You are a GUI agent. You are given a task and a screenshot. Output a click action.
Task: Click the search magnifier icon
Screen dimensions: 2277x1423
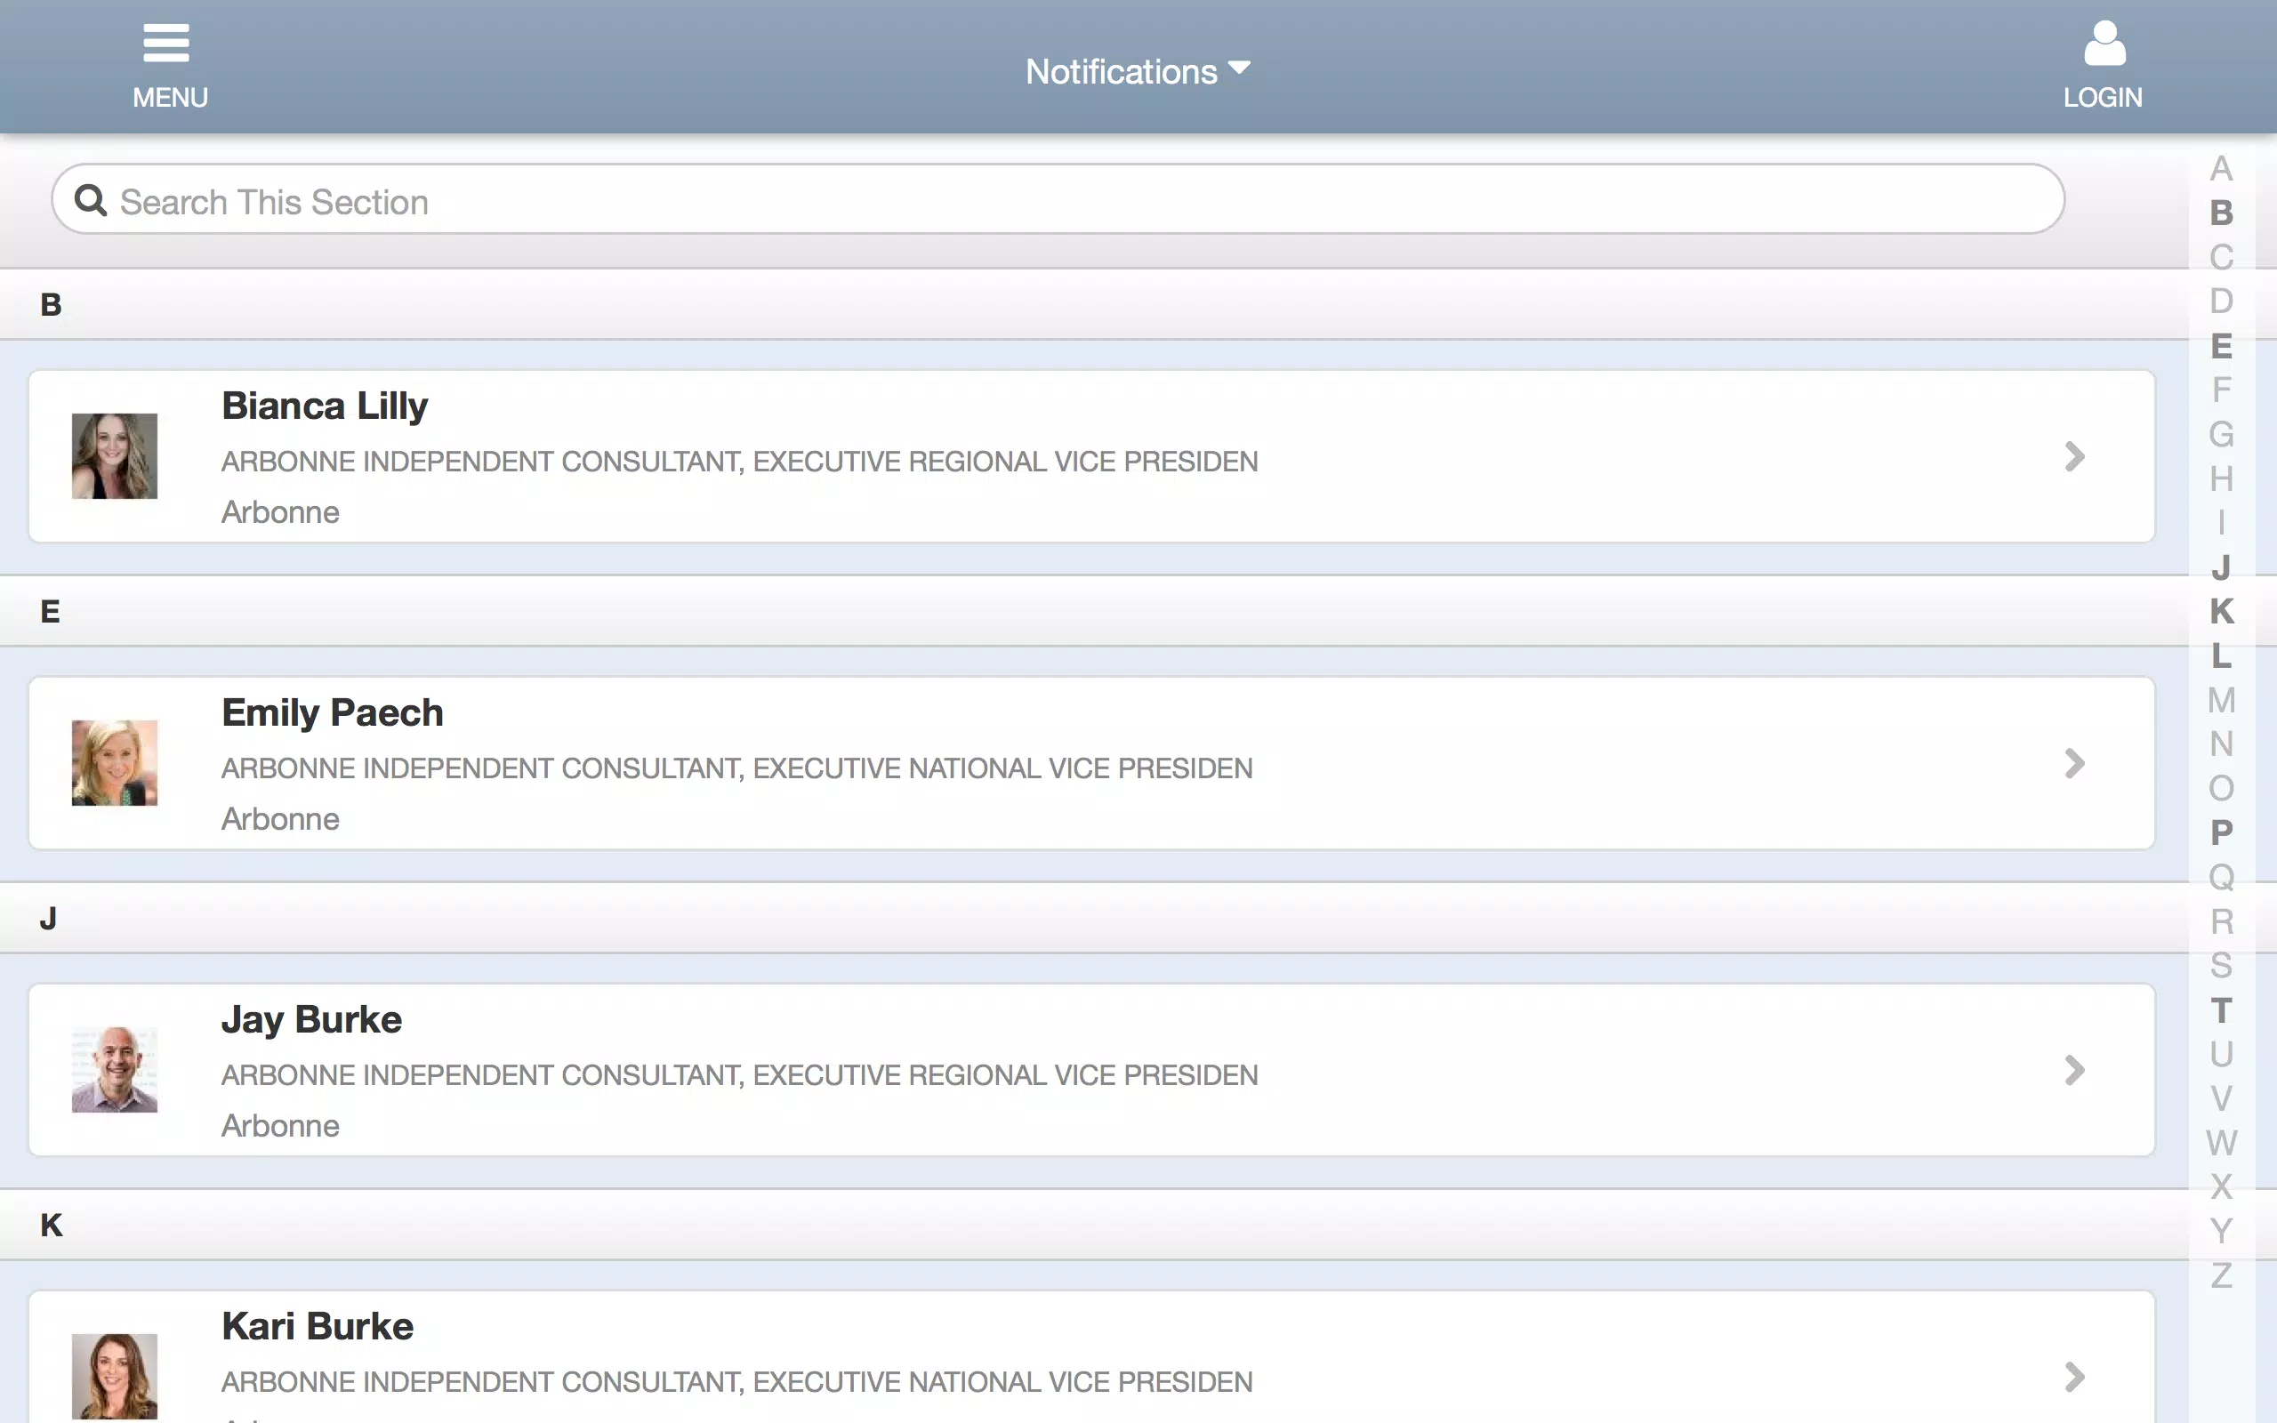pos(91,199)
